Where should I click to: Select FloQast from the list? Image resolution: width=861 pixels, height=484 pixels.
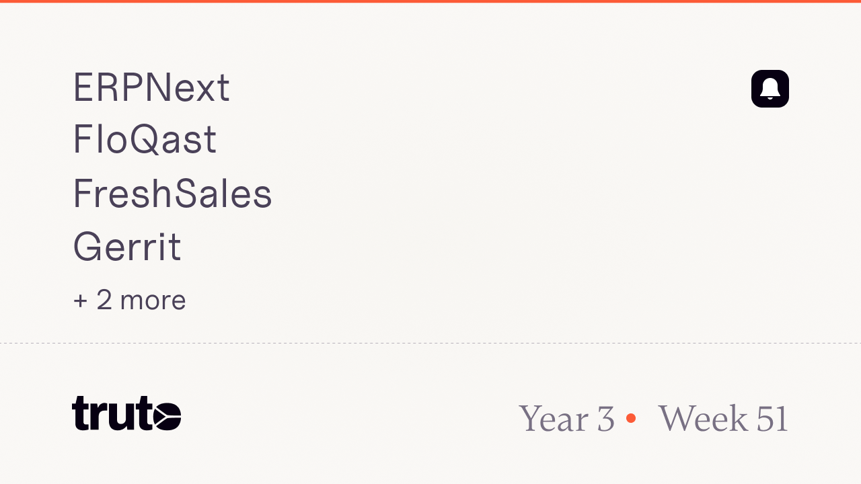coord(145,140)
